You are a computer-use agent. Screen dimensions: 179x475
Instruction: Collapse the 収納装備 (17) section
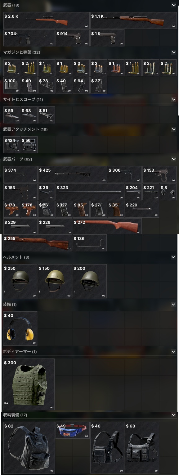point(173,415)
